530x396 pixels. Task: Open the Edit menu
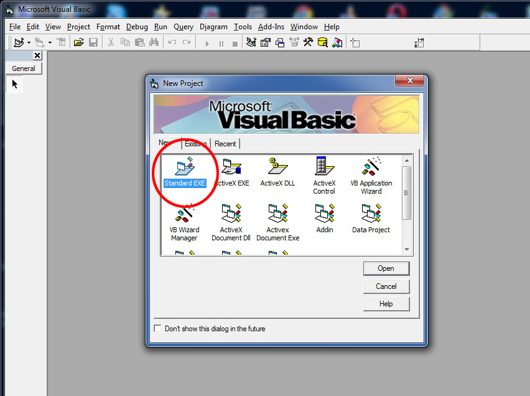coord(33,27)
